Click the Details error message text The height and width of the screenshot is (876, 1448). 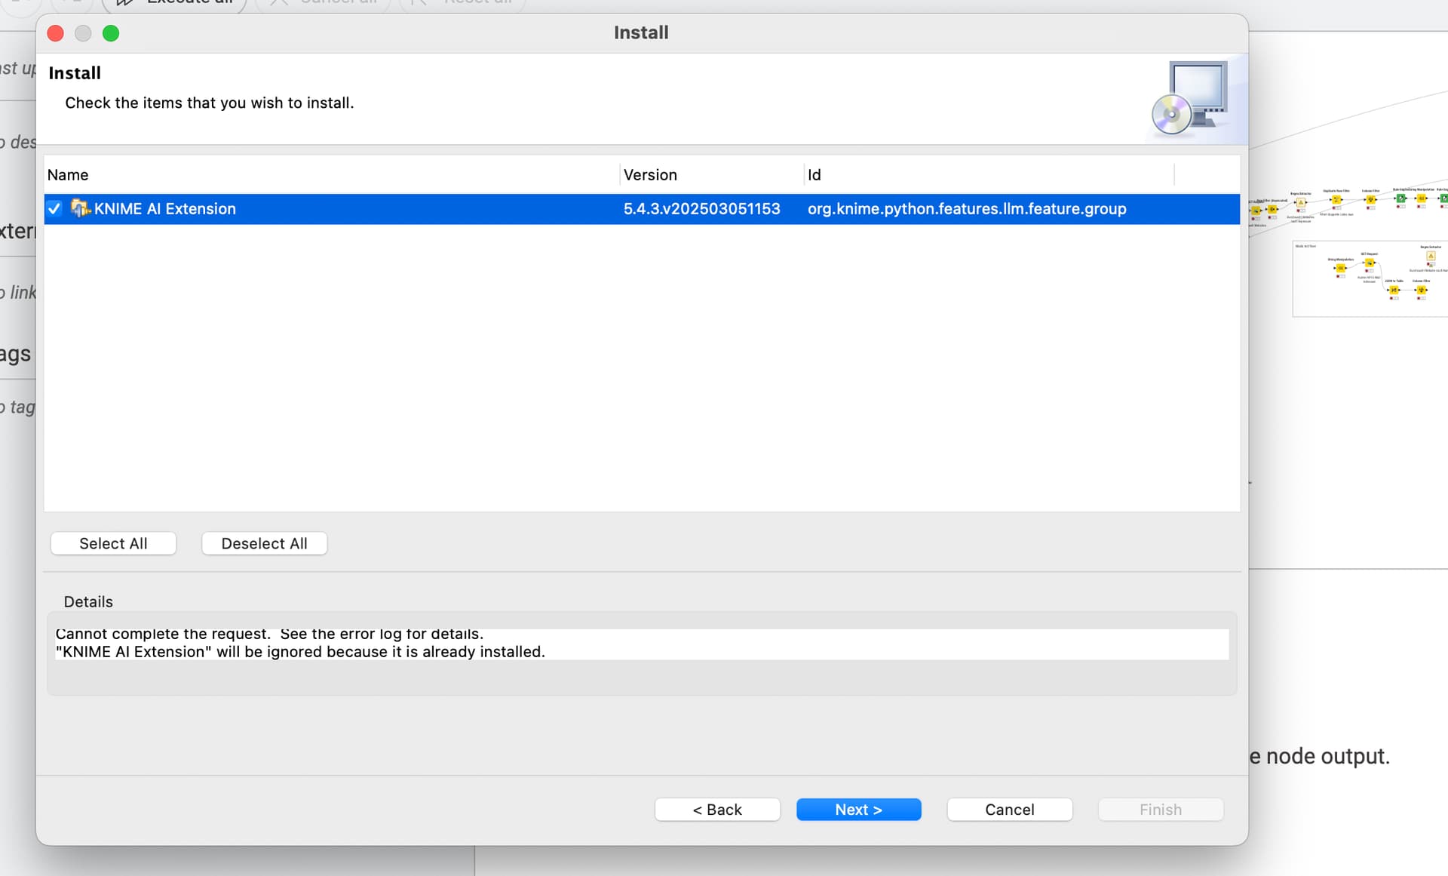point(300,643)
